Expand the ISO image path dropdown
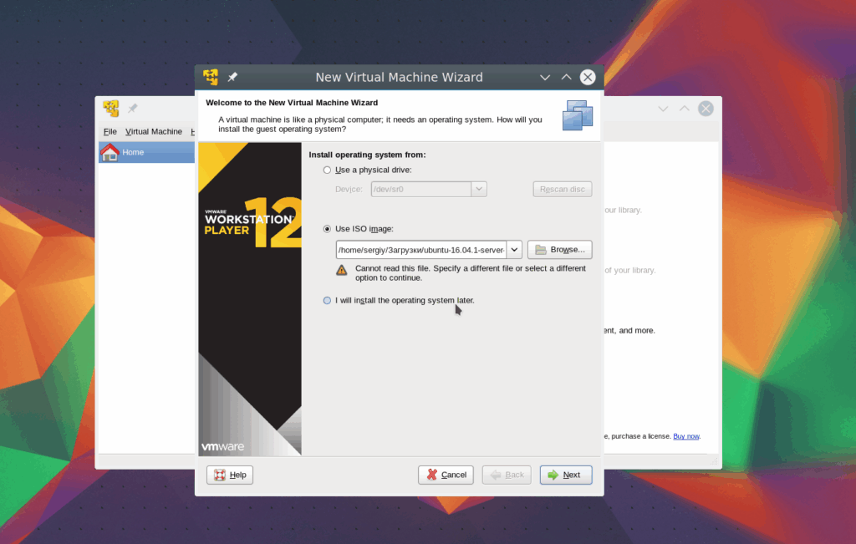This screenshot has width=856, height=544. tap(514, 250)
